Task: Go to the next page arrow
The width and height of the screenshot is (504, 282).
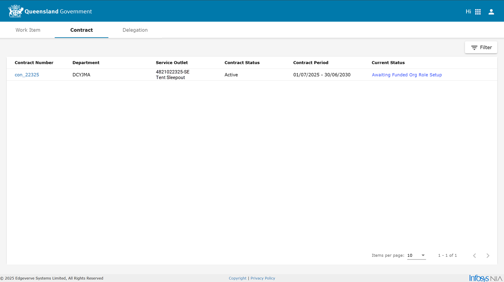Action: click(x=488, y=256)
